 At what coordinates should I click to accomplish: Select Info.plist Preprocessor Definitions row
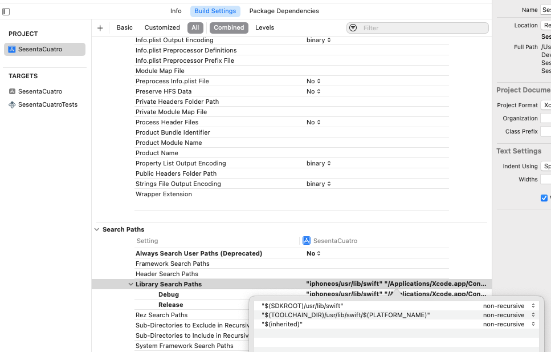[x=291, y=50]
